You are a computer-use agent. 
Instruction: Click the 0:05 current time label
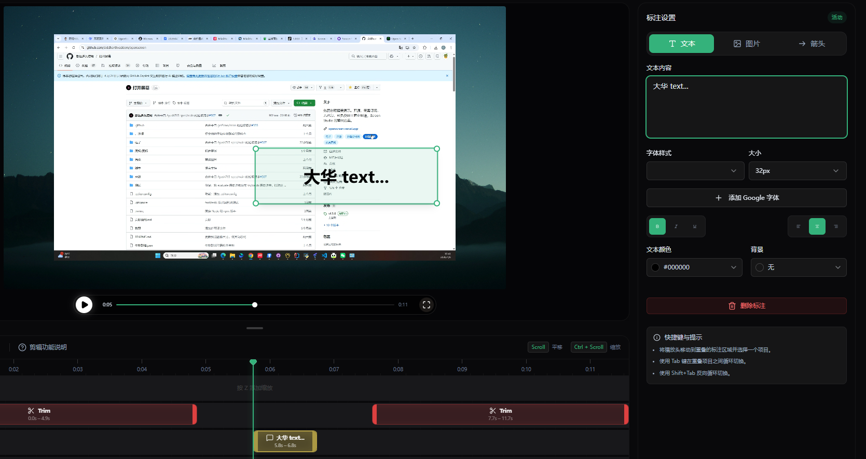pos(107,305)
